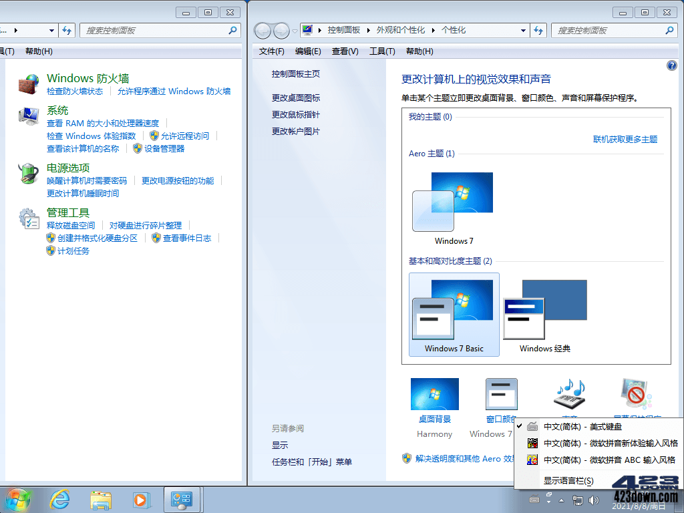Select the Windows 7 Basic theme
The height and width of the screenshot is (513, 684).
[x=454, y=315]
